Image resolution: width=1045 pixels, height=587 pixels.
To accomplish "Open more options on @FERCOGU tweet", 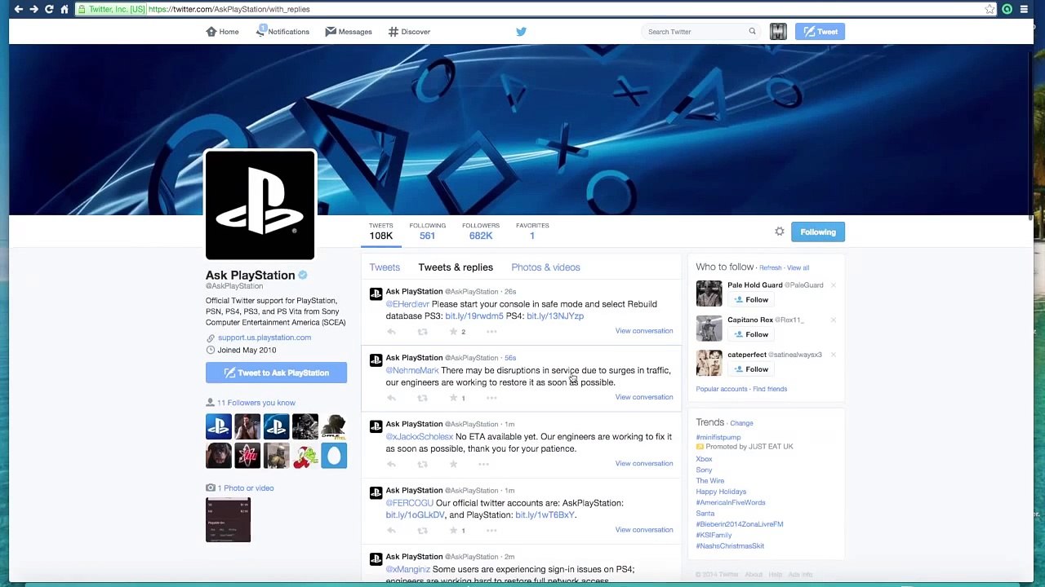I will tap(491, 531).
